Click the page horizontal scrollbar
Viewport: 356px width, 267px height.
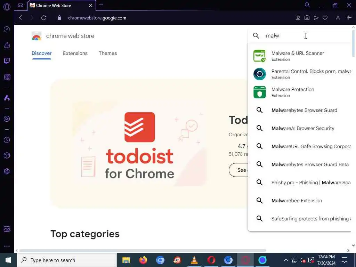[x=143, y=250]
